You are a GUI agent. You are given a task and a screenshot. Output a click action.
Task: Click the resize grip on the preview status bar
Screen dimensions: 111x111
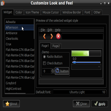click(102, 82)
